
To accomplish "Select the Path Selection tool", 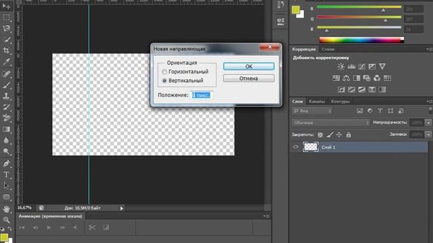I will pos(6,186).
